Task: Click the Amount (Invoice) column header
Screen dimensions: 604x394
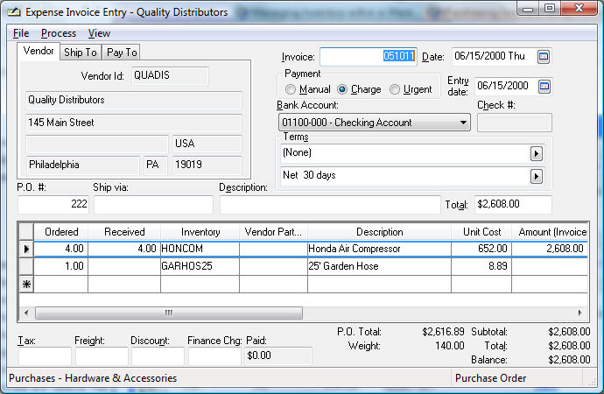Action: [550, 232]
